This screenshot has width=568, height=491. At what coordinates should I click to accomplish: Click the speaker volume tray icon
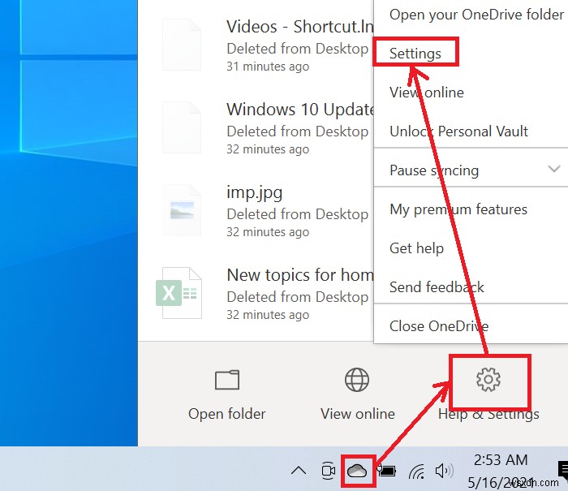(445, 471)
